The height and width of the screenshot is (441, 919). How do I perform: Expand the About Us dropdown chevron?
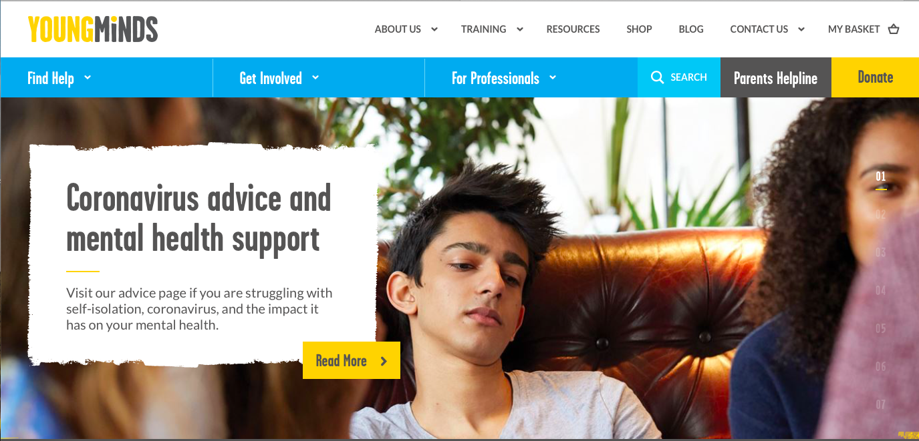[434, 29]
